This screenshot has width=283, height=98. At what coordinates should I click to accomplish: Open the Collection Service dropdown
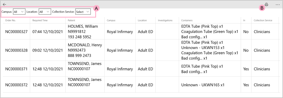point(83,12)
